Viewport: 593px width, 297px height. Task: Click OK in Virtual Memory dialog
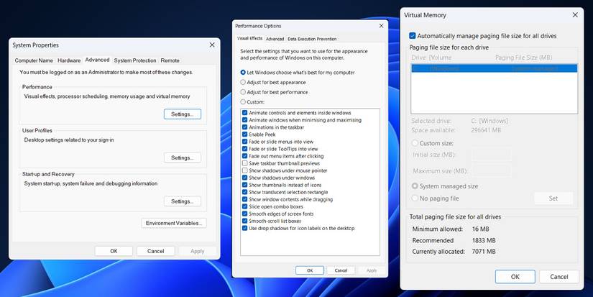[515, 277]
